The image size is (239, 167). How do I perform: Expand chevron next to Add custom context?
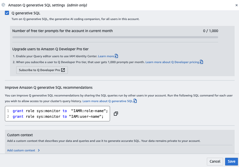pos(39,150)
